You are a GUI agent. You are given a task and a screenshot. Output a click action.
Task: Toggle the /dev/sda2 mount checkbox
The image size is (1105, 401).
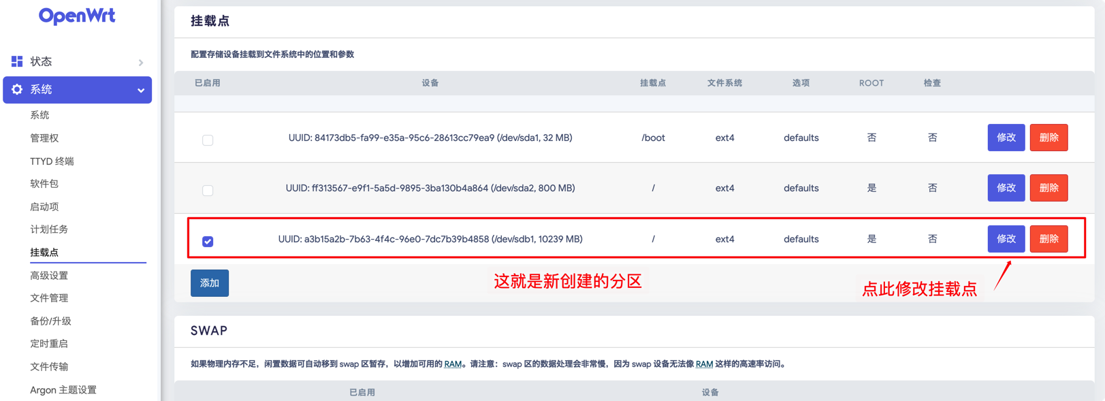pyautogui.click(x=208, y=191)
